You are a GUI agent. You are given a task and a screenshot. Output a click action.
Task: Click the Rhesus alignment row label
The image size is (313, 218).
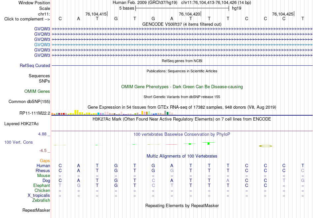tap(43, 170)
